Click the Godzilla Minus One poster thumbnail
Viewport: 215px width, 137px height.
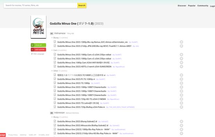[x=38, y=27]
